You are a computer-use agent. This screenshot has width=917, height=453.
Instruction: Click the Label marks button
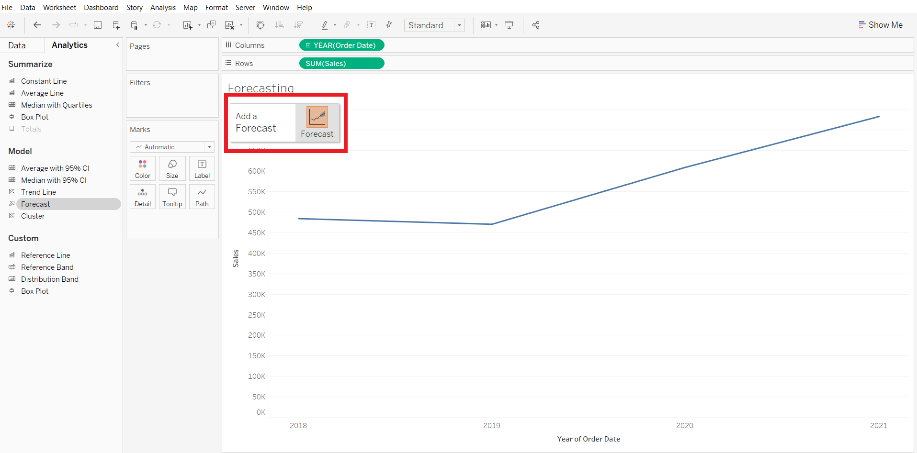[202, 169]
